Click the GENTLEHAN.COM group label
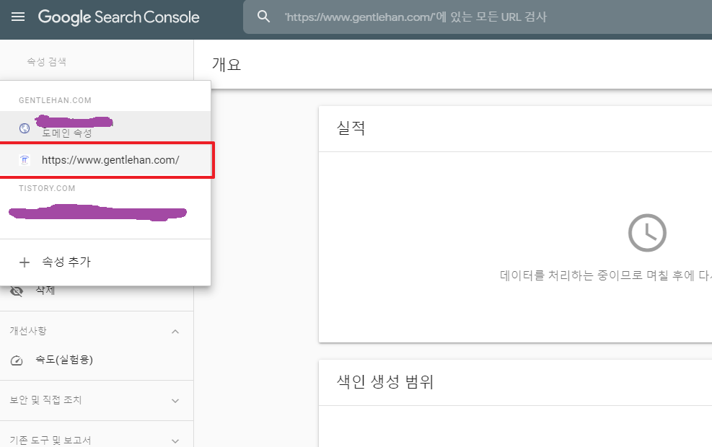This screenshot has height=447, width=712. [x=55, y=100]
